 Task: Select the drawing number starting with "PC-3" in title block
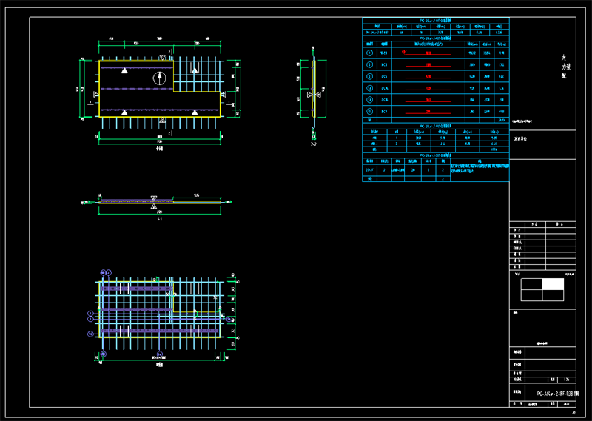(x=558, y=394)
